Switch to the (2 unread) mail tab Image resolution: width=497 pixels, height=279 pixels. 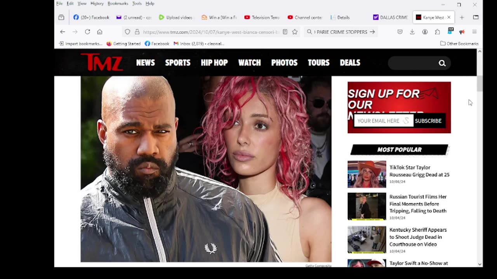click(134, 17)
